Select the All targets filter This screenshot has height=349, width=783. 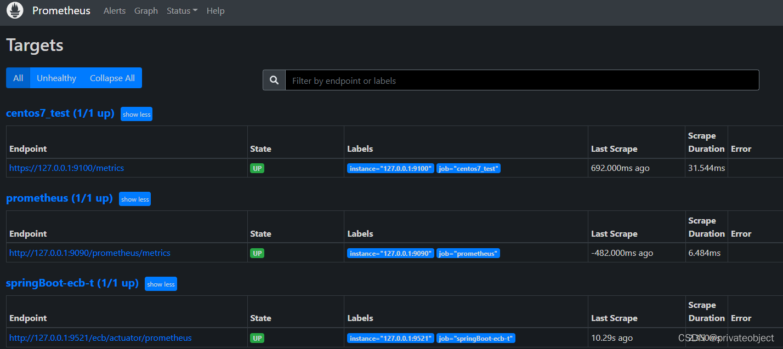18,78
